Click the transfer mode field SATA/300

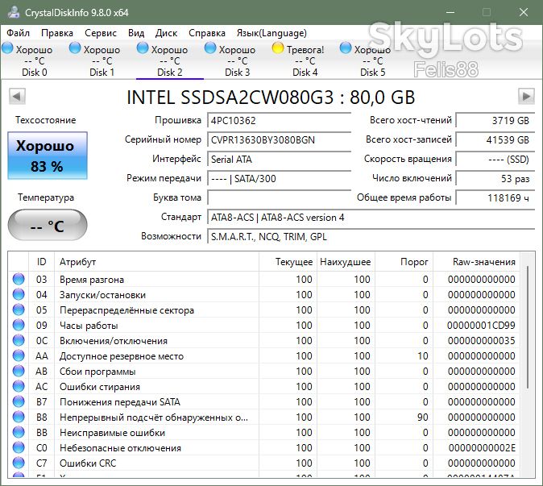click(279, 179)
